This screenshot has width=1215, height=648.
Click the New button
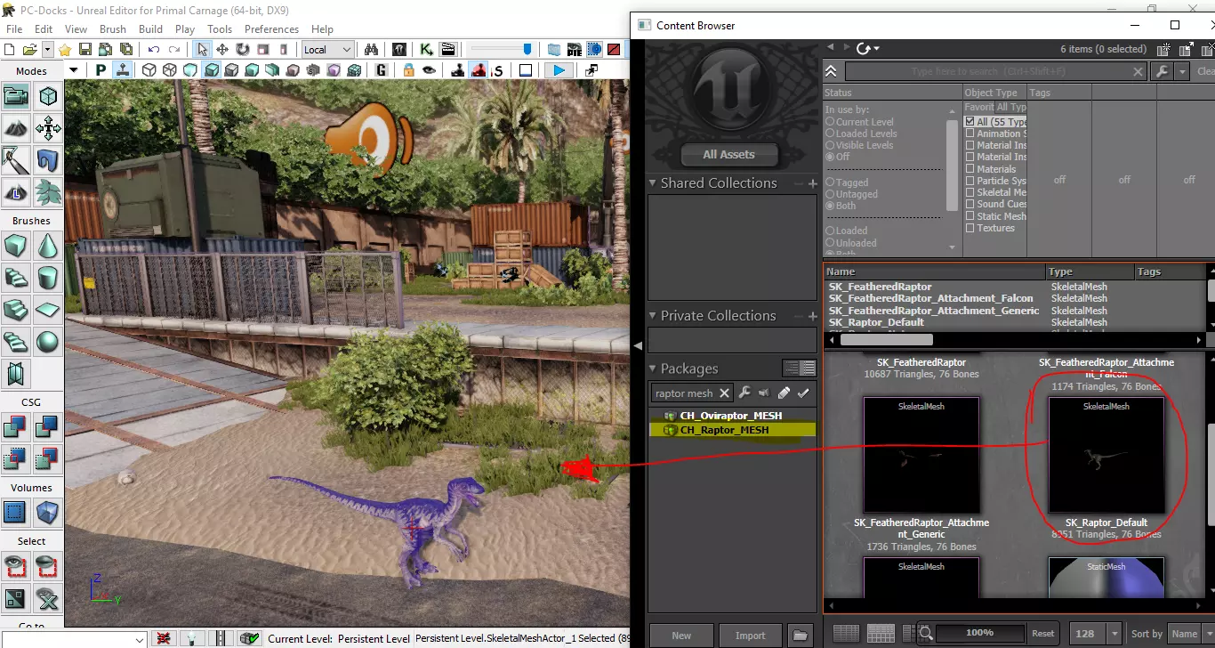point(681,636)
